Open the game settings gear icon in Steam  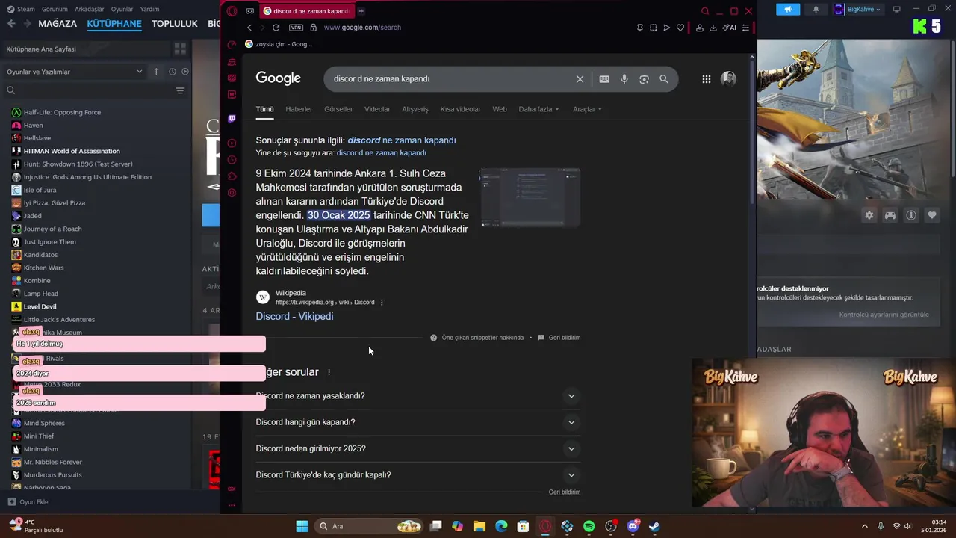point(869,215)
